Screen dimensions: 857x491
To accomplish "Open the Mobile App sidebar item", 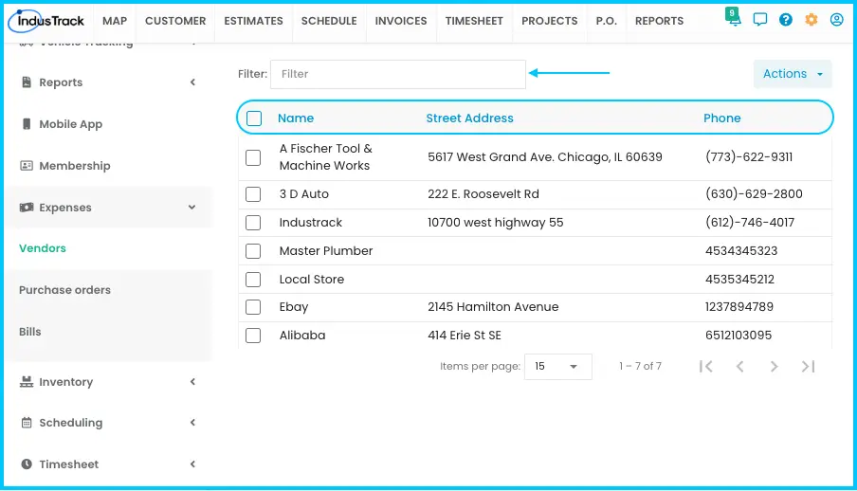I will 71,124.
